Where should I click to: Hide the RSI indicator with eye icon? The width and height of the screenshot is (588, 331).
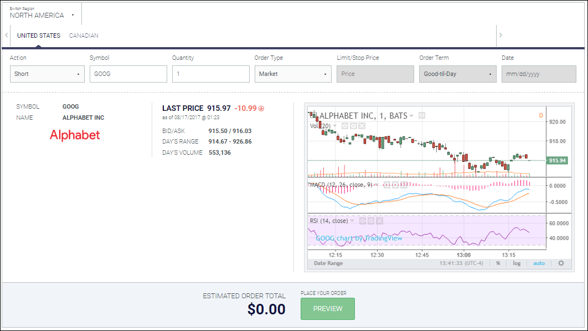coord(362,221)
